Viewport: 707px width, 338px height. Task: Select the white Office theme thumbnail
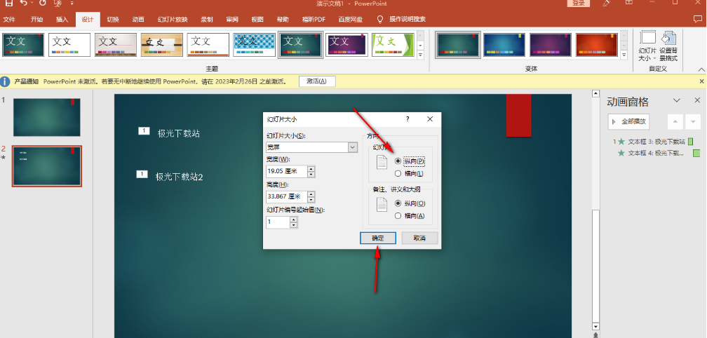point(69,45)
